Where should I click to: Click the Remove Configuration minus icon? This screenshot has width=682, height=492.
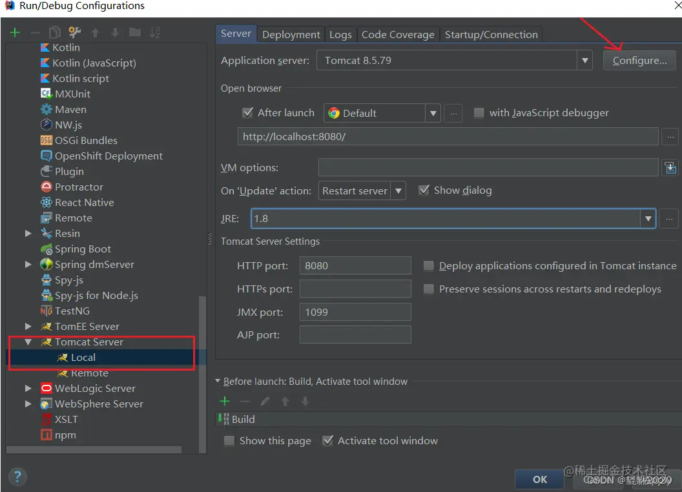(36, 33)
